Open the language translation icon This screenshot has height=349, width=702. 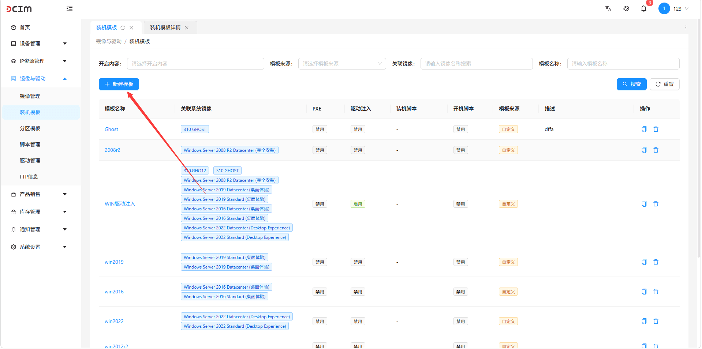coord(608,8)
